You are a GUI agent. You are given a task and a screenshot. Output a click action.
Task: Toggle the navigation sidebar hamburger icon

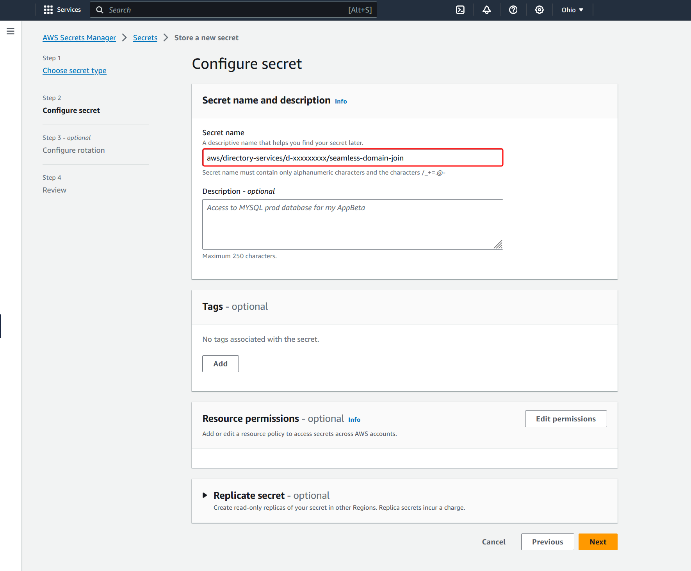[x=11, y=31]
